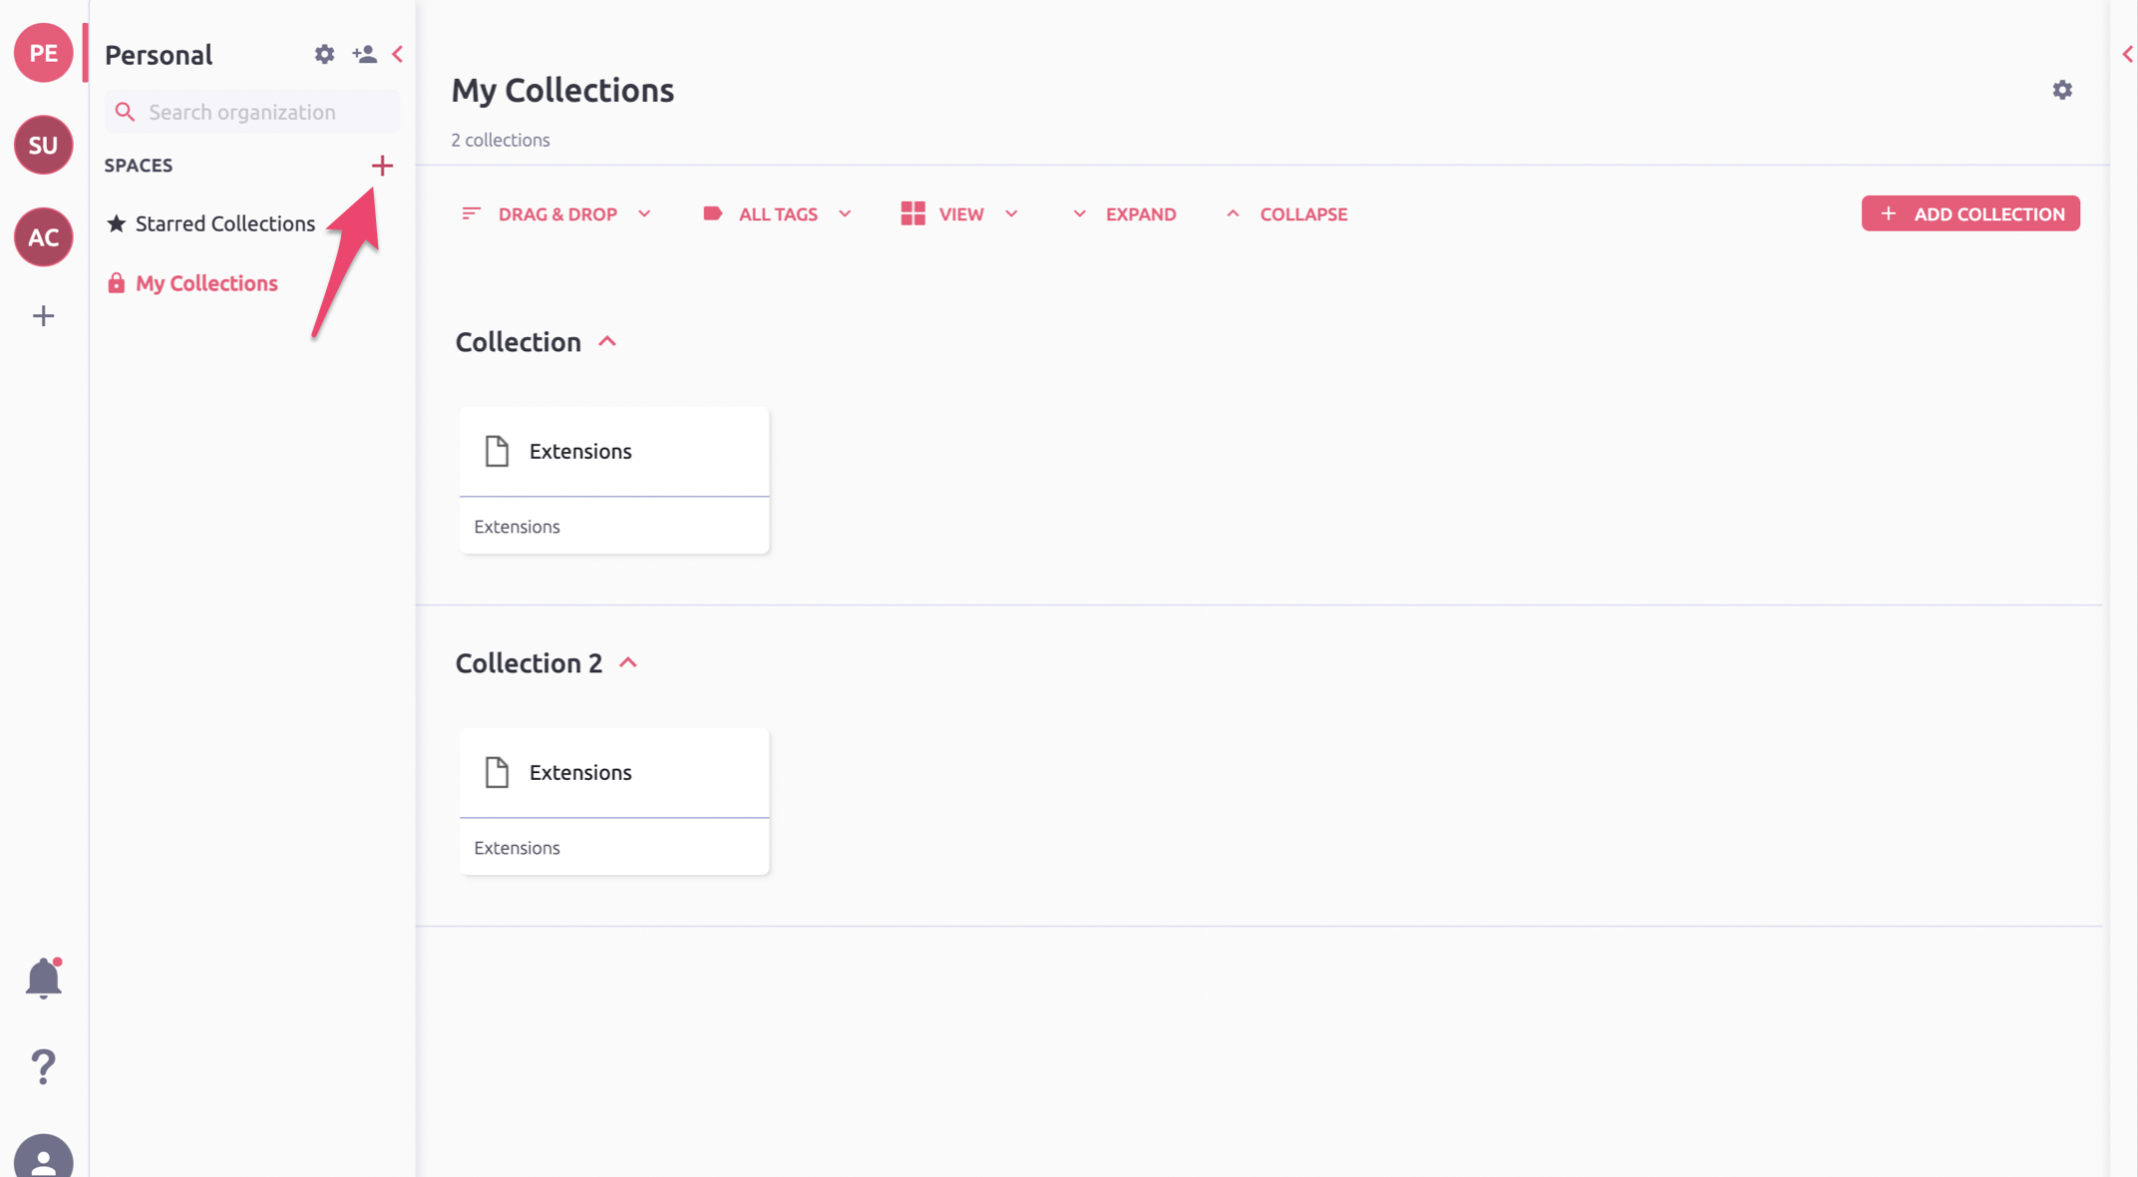Switch to the AC organization
Screen dimensions: 2138x1177
[43, 237]
